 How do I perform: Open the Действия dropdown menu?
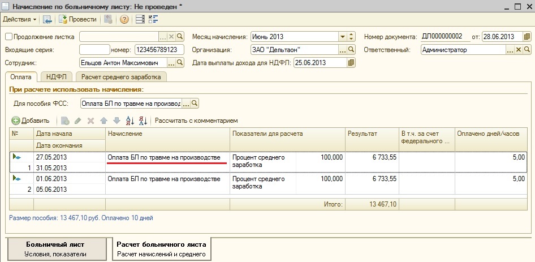click(x=20, y=19)
